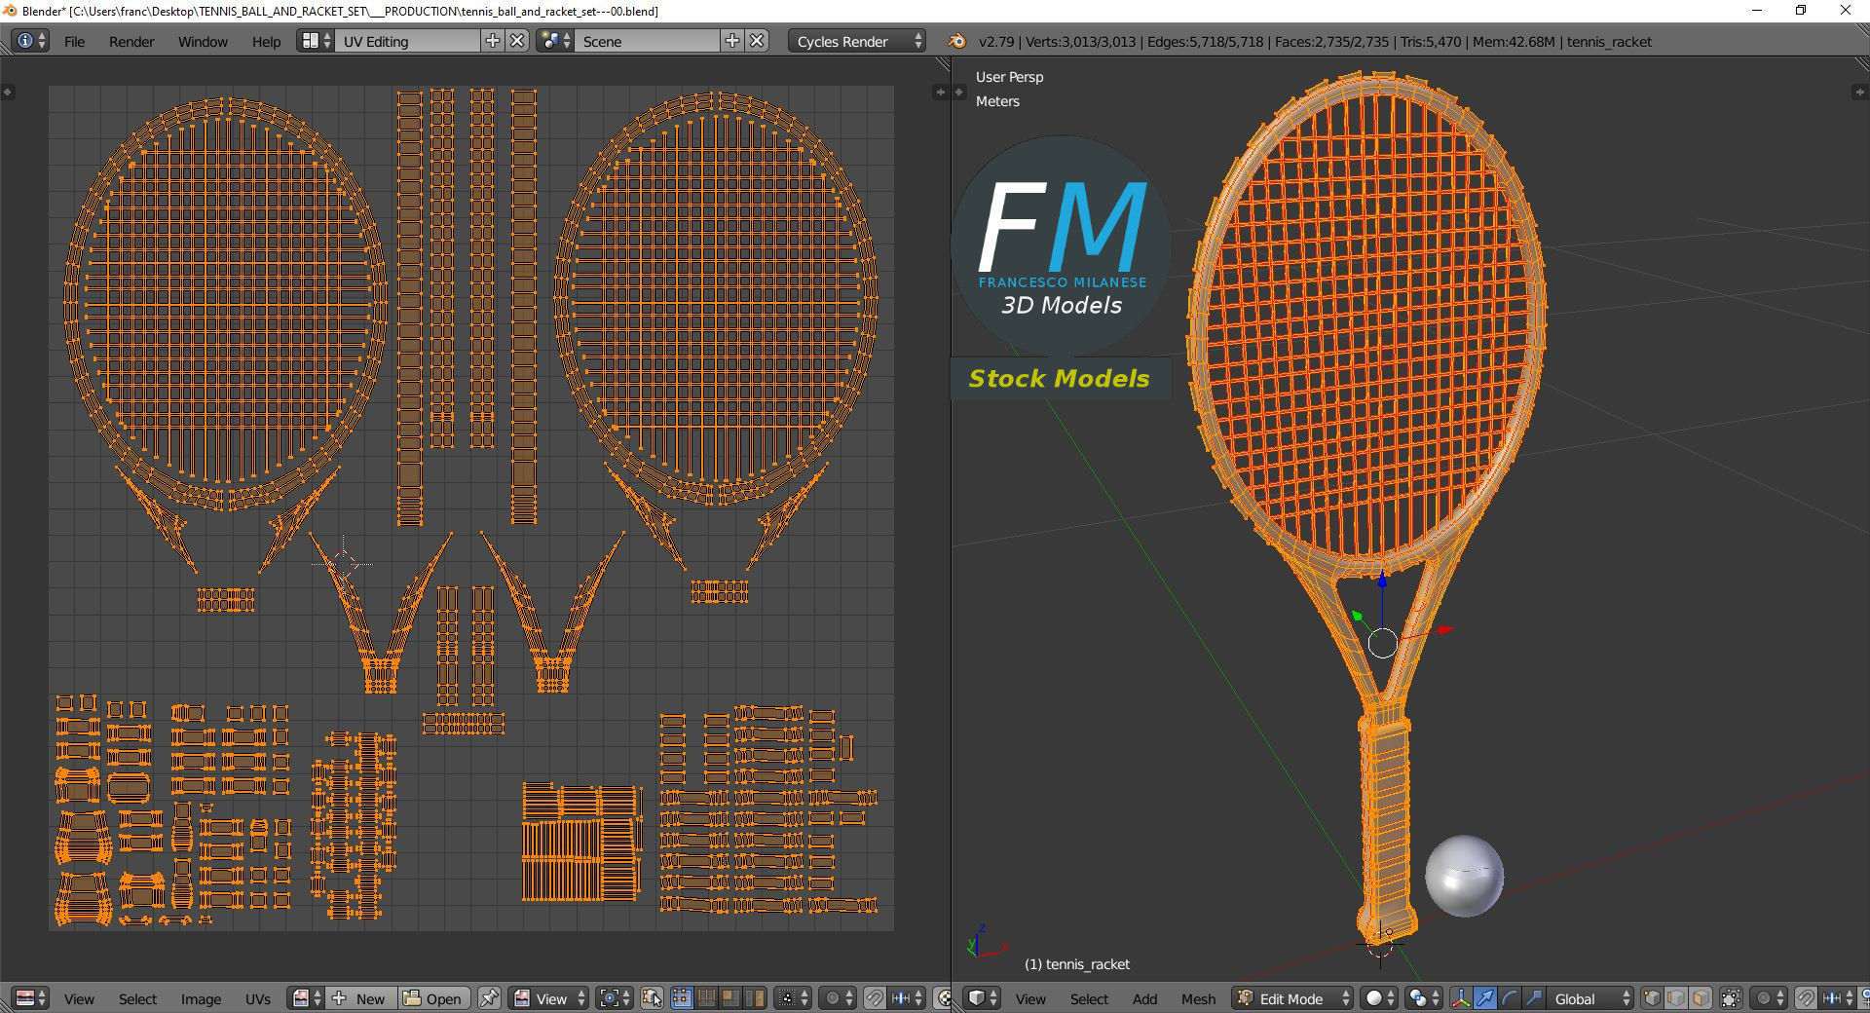
Task: Select UV face selection mode
Action: click(x=730, y=998)
